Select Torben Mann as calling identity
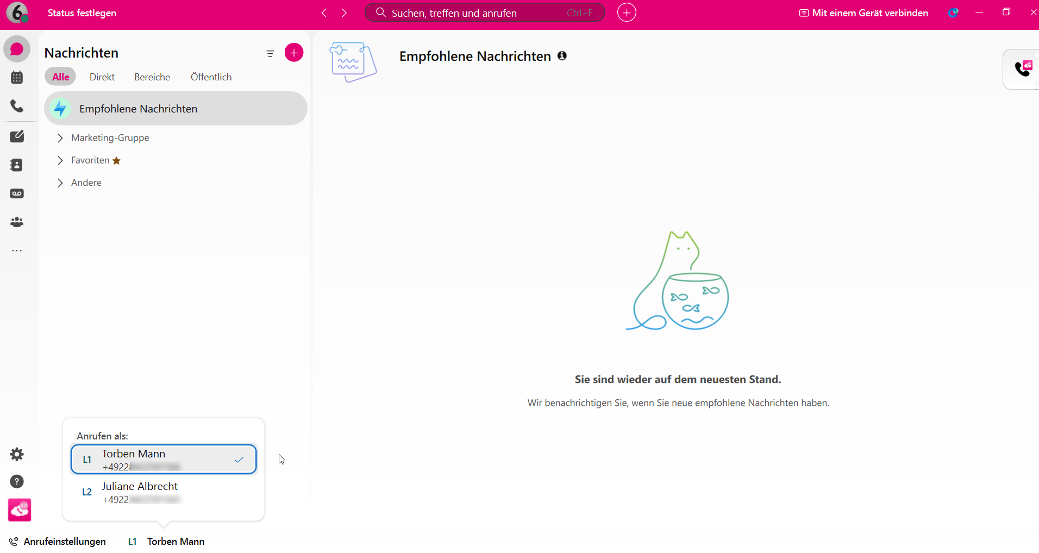This screenshot has width=1039, height=553. [x=163, y=459]
